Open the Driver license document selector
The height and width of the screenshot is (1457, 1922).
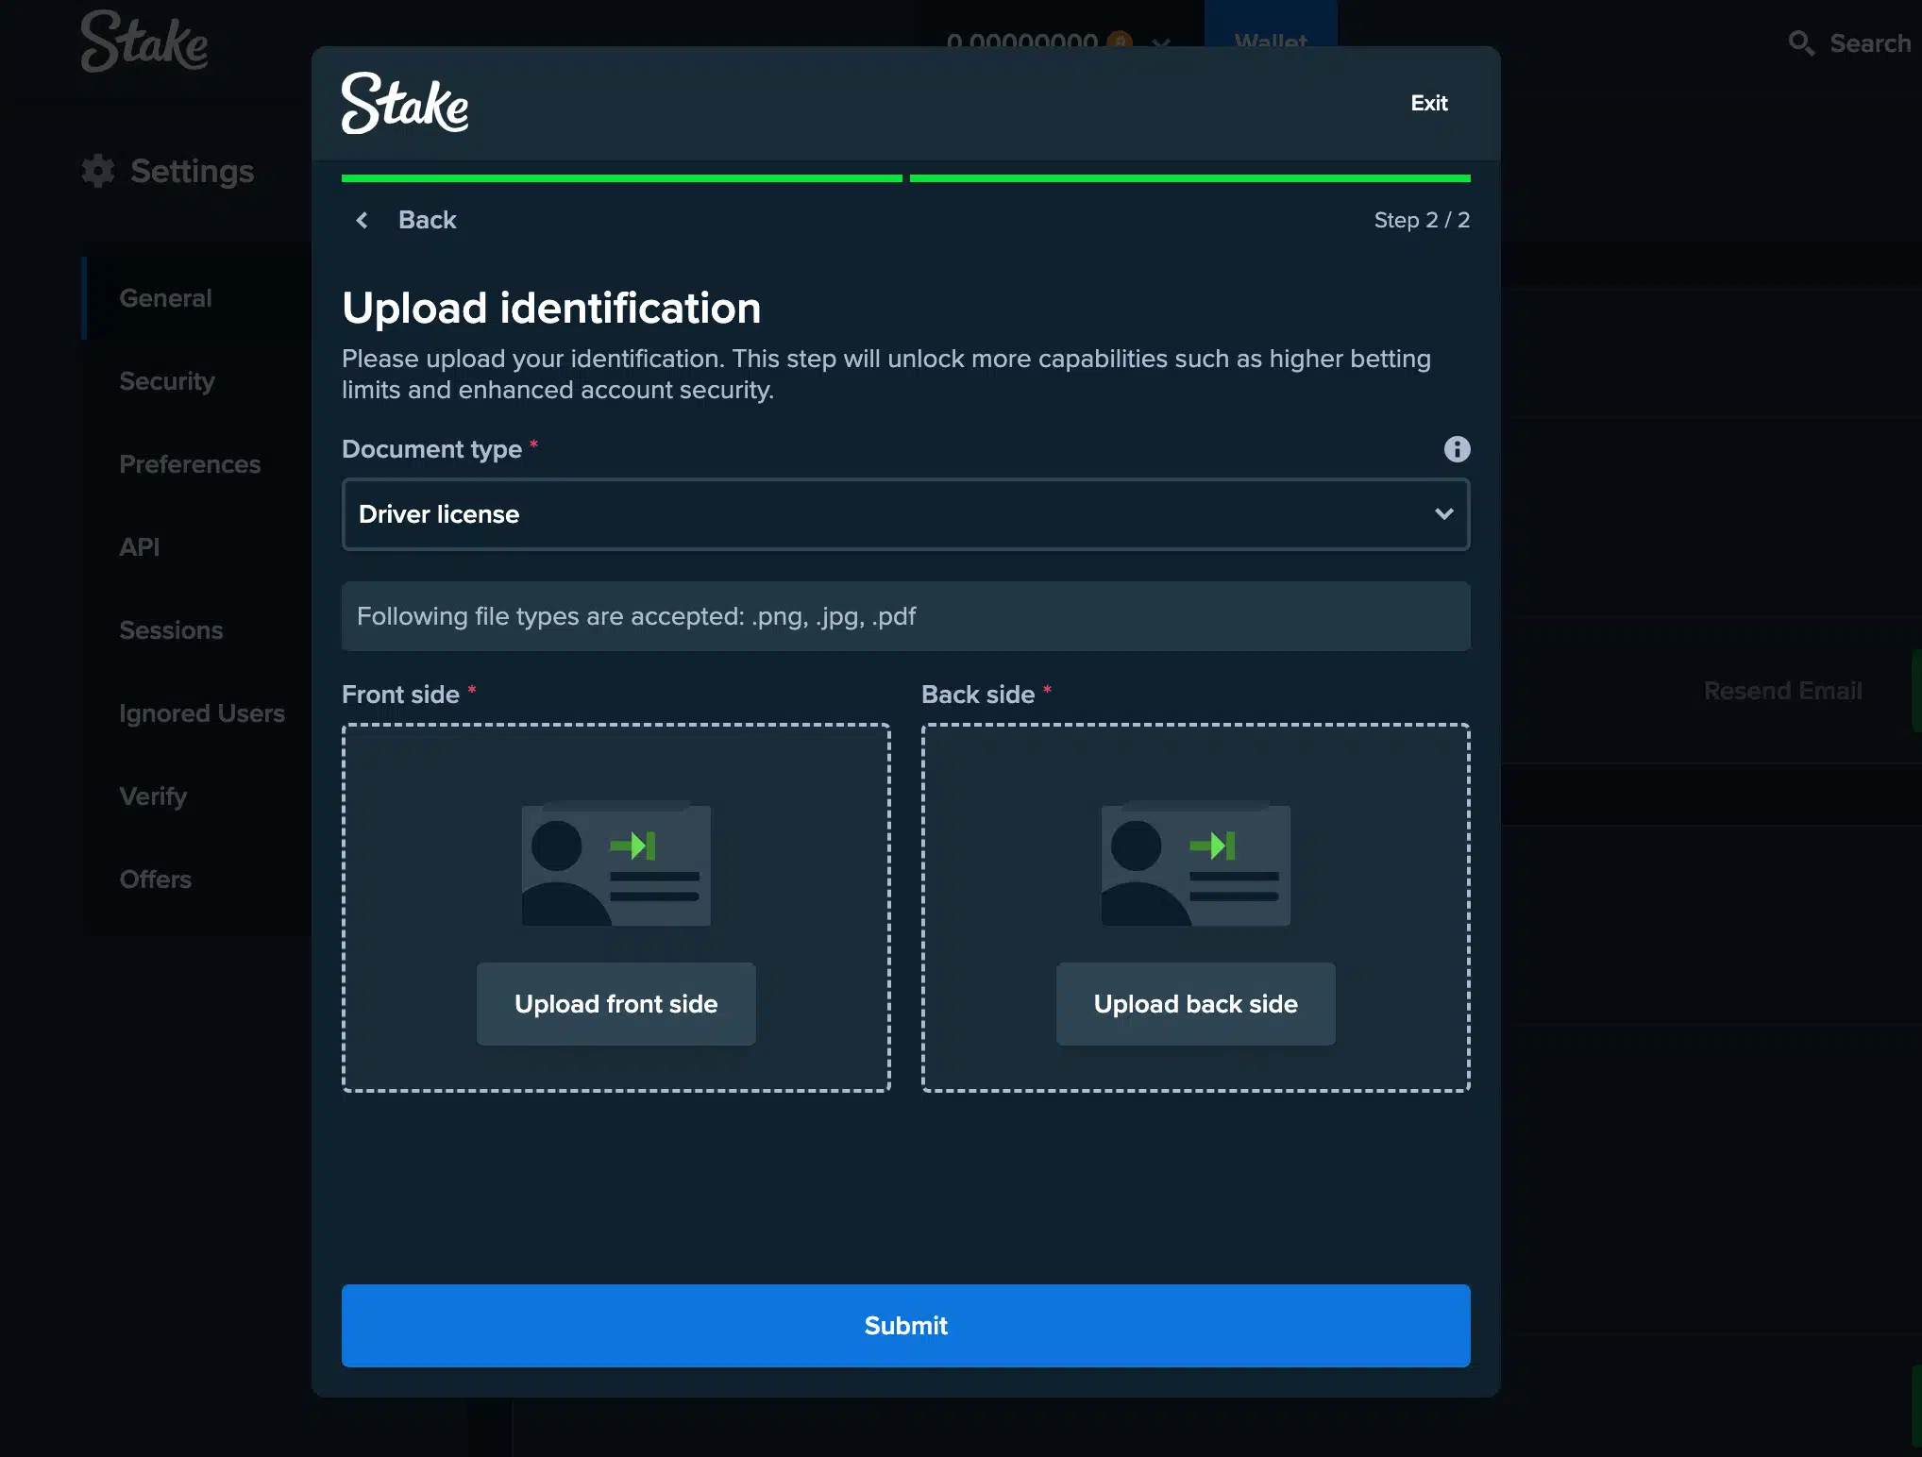(905, 514)
